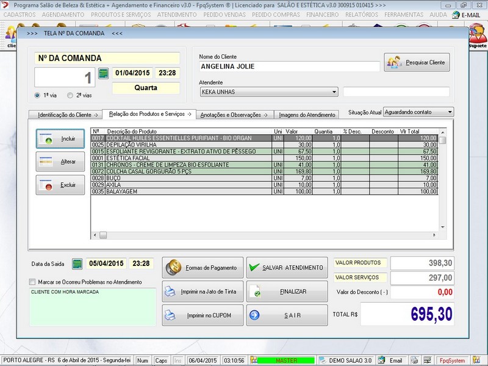Click the calendar icon beside comanda date
The width and height of the screenshot is (488, 366).
click(103, 73)
